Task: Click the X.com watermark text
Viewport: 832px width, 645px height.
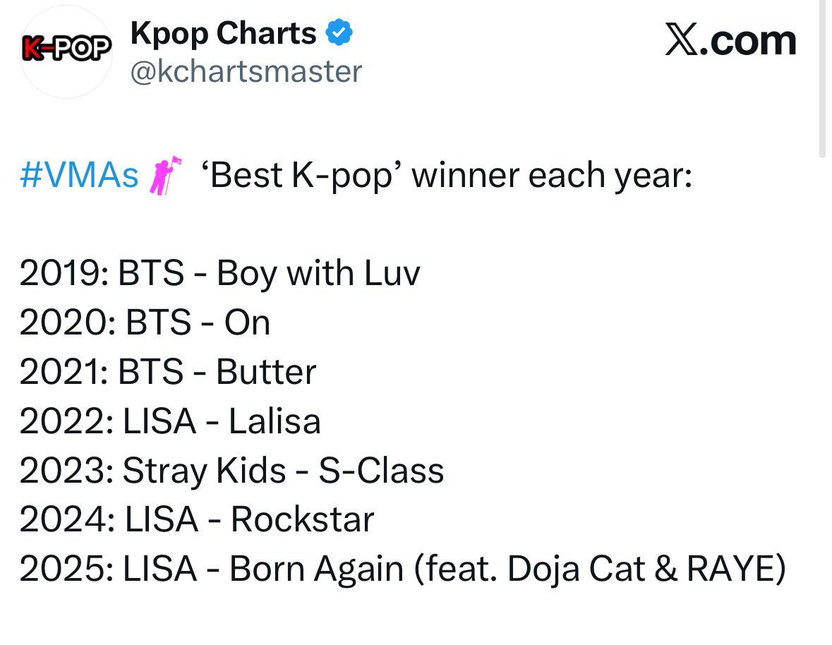Action: click(730, 40)
